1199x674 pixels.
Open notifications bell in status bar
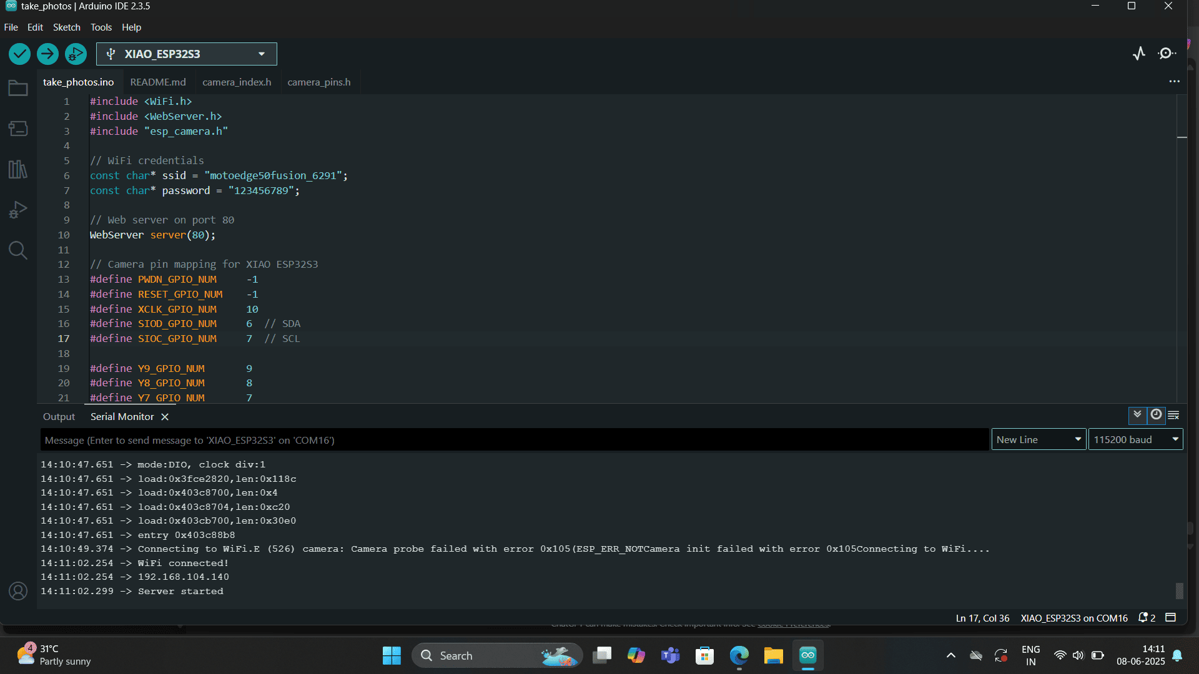pos(1147,618)
